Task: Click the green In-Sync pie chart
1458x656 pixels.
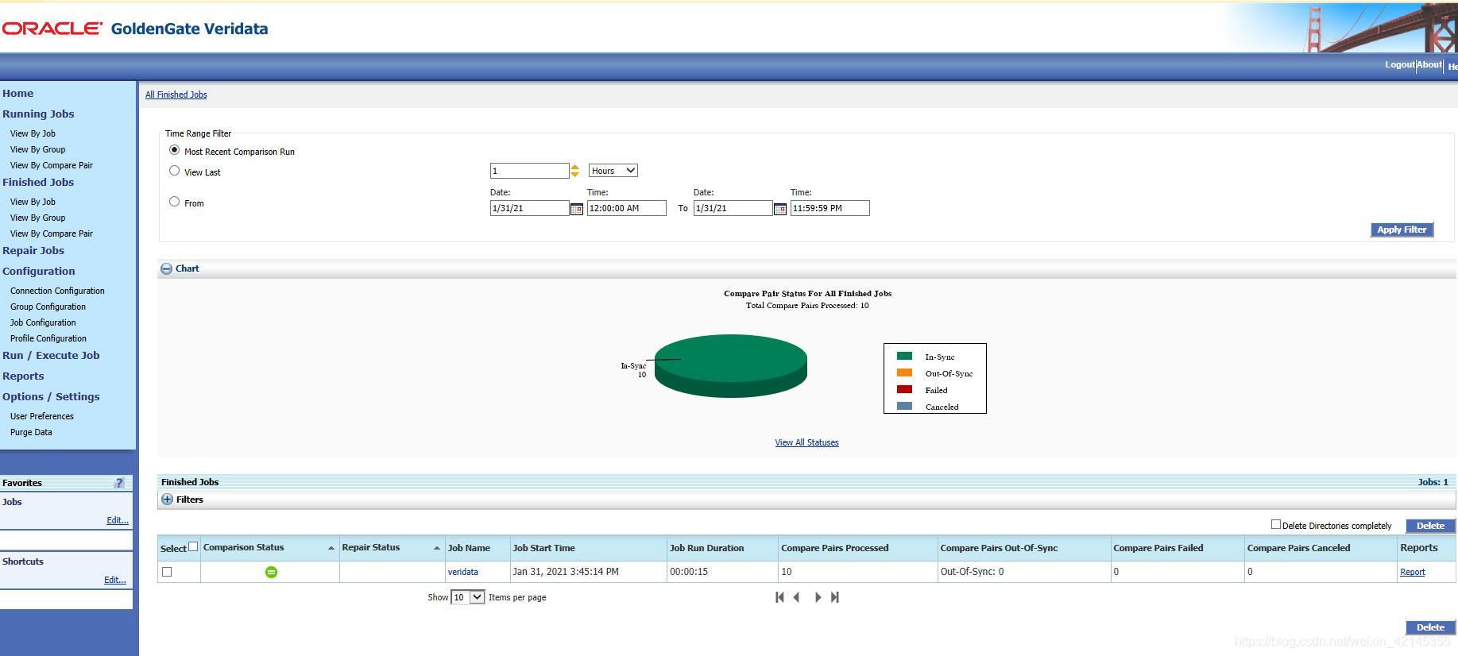Action: pyautogui.click(x=731, y=365)
